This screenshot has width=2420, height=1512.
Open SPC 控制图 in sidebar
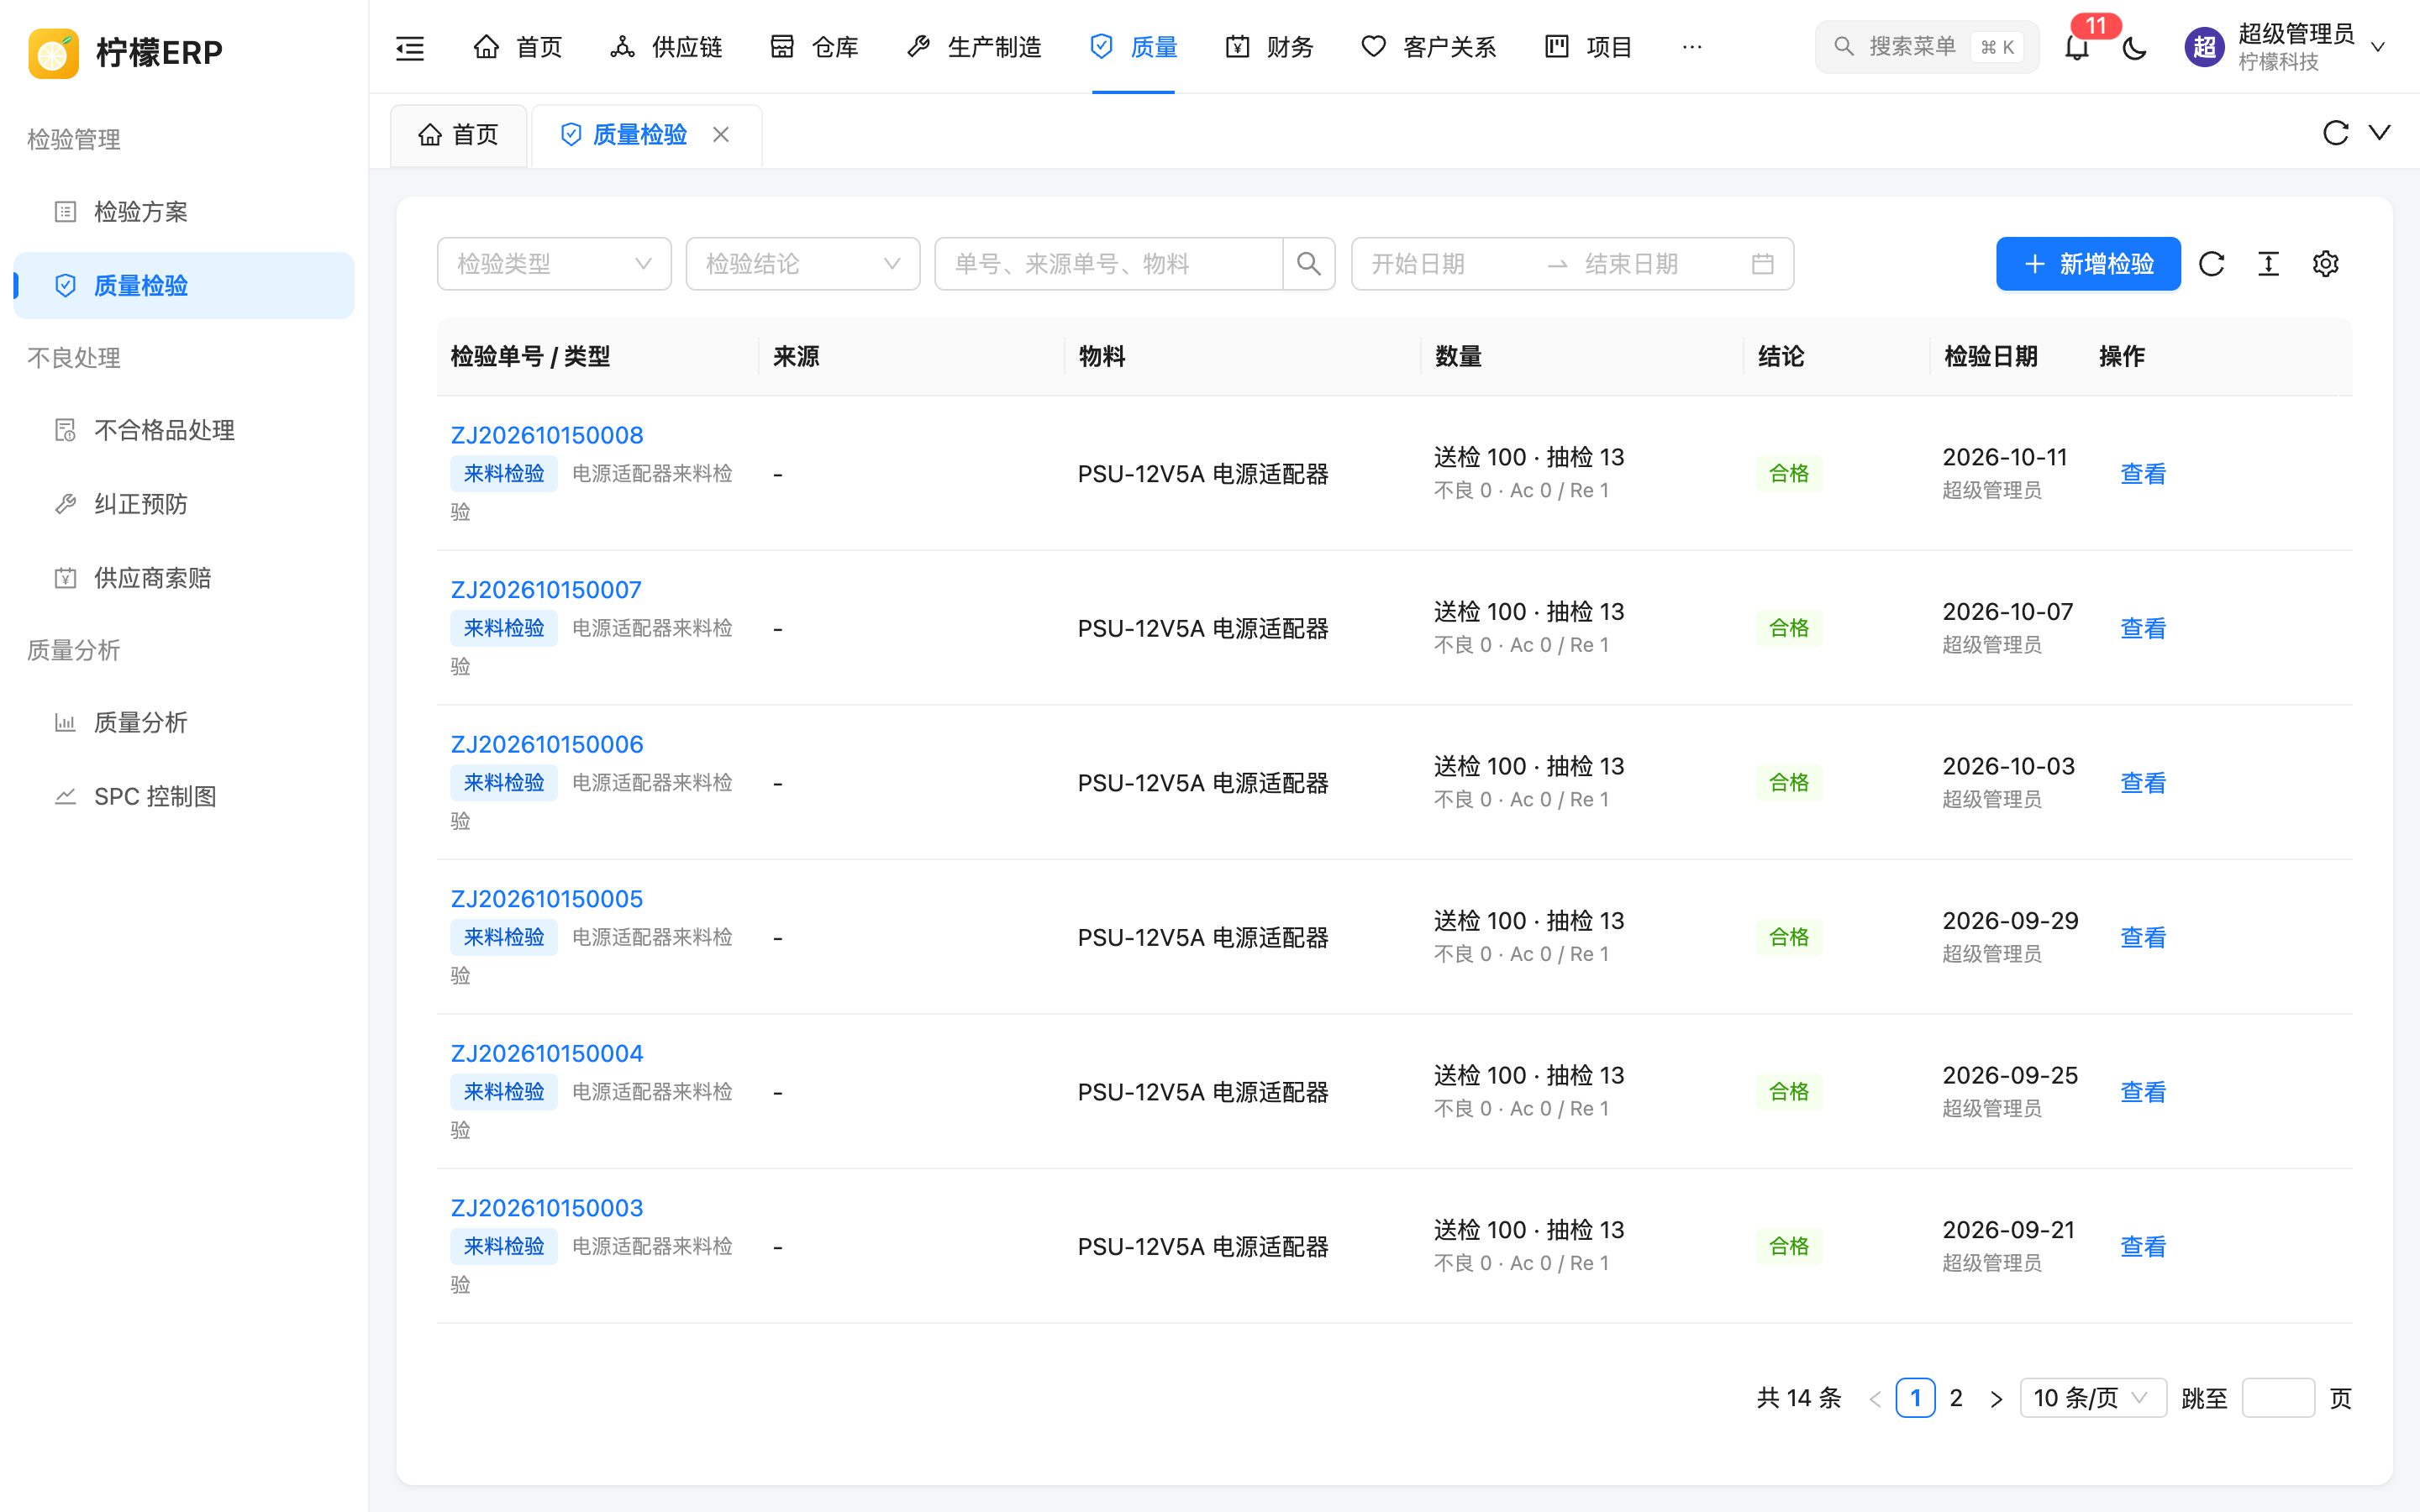pos(184,796)
